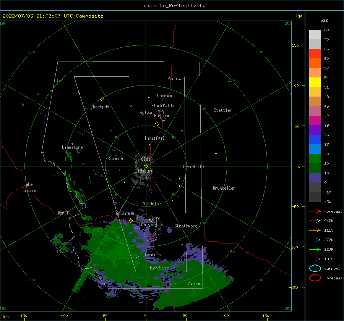Click the 04DK legend label
Screen dimensions: 344x321
[x=329, y=221]
